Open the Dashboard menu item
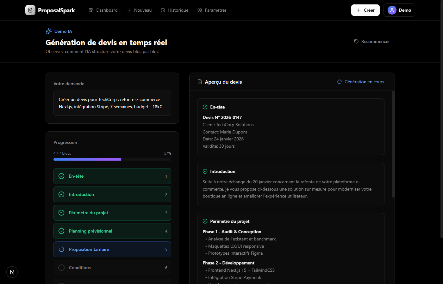 pyautogui.click(x=103, y=10)
